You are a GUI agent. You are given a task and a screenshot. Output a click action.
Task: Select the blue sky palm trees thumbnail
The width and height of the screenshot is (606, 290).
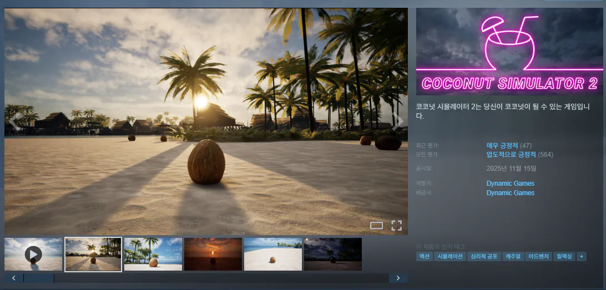153,254
